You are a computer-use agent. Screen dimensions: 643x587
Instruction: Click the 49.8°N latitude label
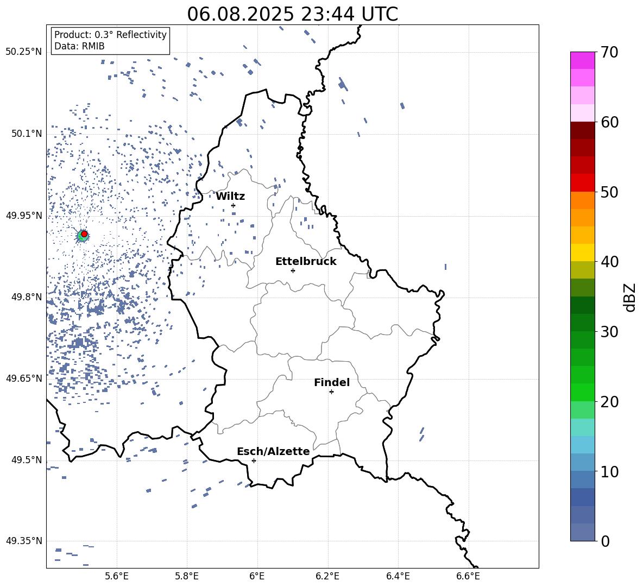click(26, 297)
